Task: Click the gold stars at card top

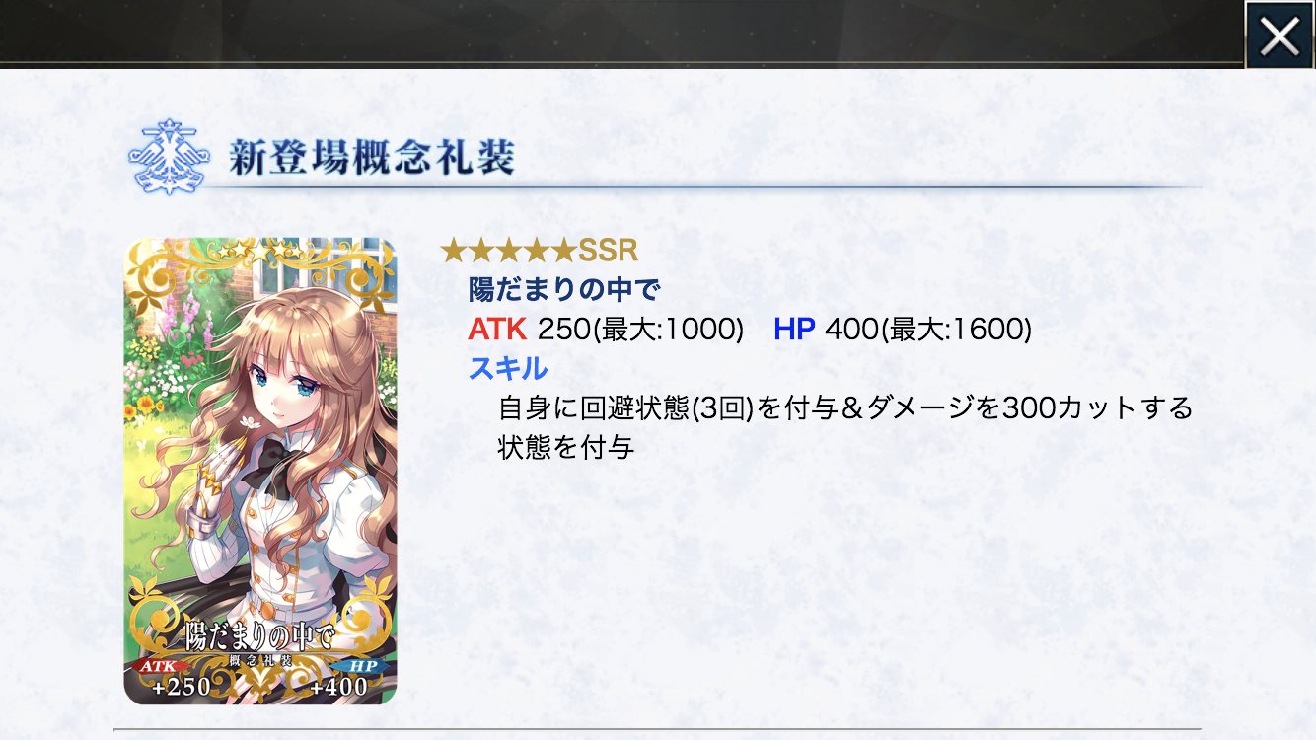Action: coord(260,252)
